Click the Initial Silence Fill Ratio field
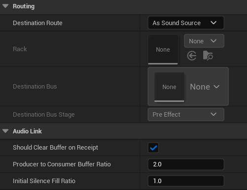Viewport: 247px width, 190px height. click(x=186, y=181)
